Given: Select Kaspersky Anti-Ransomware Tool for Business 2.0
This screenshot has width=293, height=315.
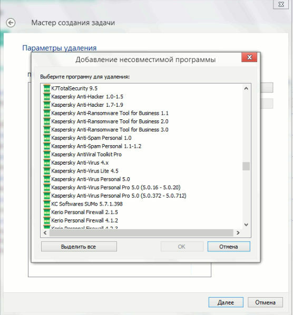Looking at the screenshot, I should pyautogui.click(x=110, y=121).
